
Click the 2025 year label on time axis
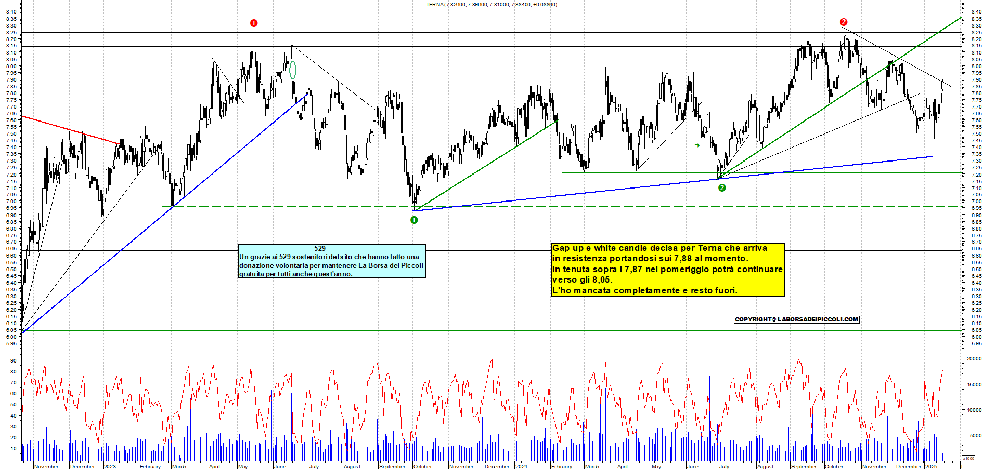click(931, 466)
